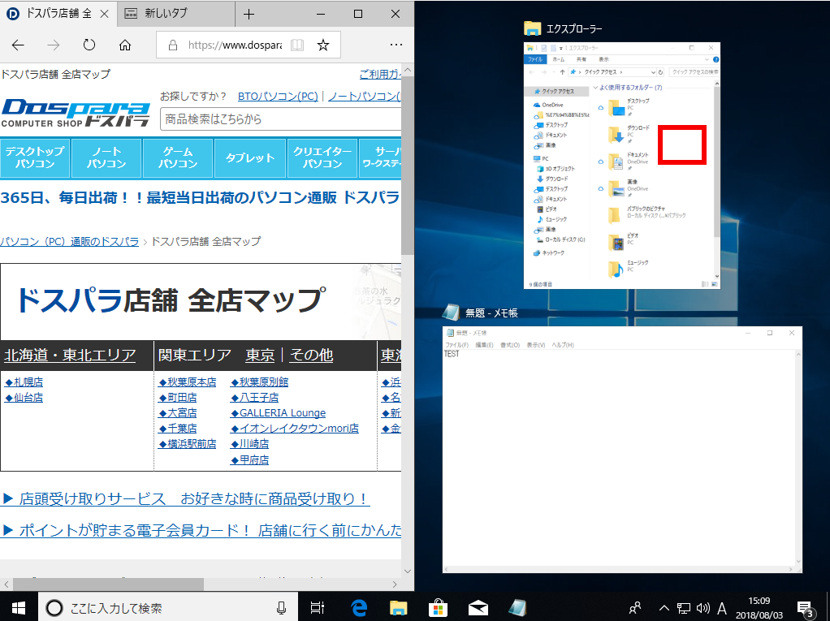Screen dimensions: 830x621
Task: Open 札幌店 store link
Action: pos(24,382)
